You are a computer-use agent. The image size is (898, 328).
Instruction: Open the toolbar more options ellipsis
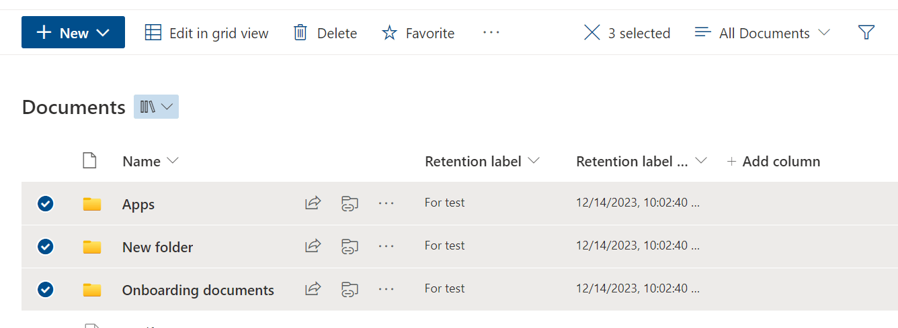[x=491, y=32]
